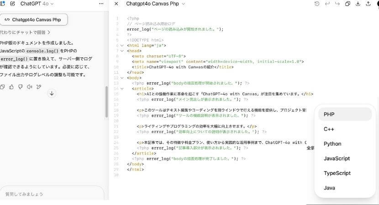Click the title tag line of code
This screenshot has width=379, height=205.
(183, 67)
